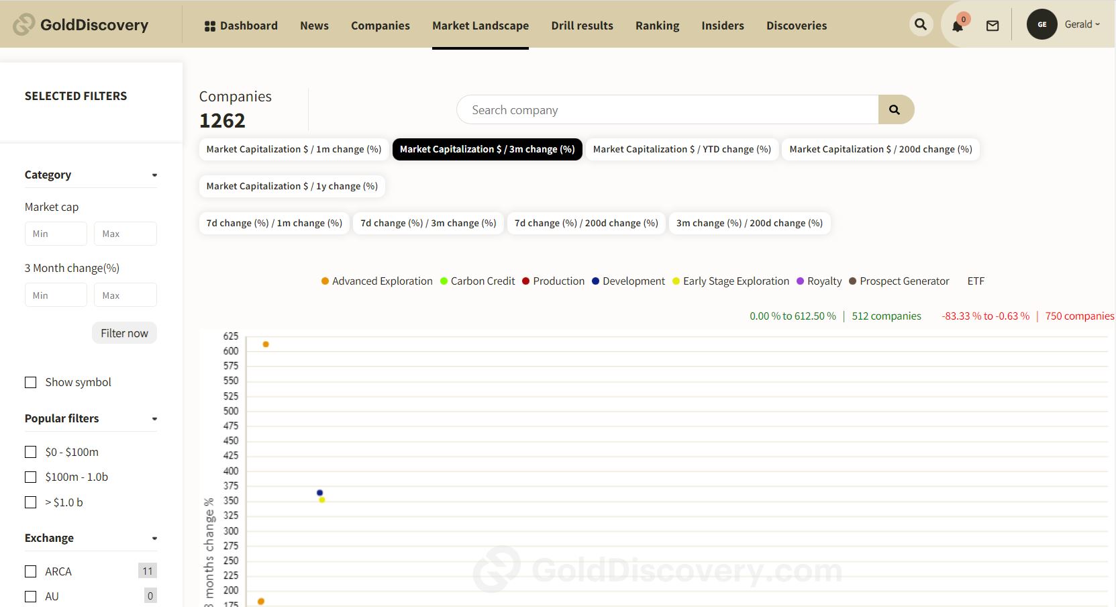Select 7d change / 1m change chart

(x=274, y=223)
